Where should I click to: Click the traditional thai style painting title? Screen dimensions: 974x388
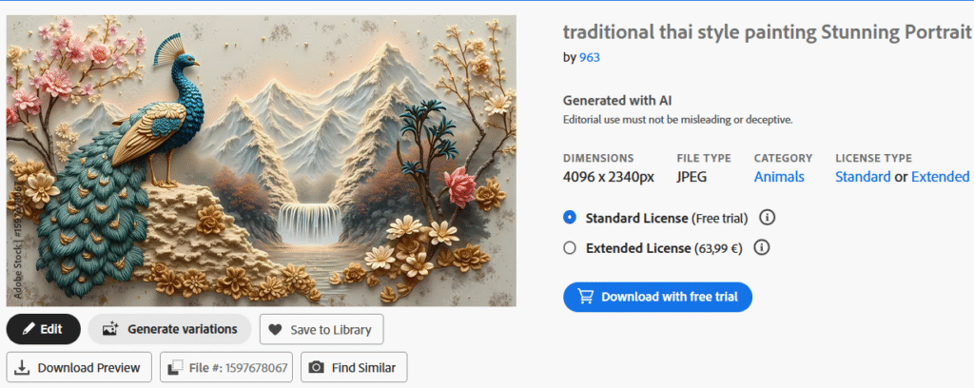[768, 32]
